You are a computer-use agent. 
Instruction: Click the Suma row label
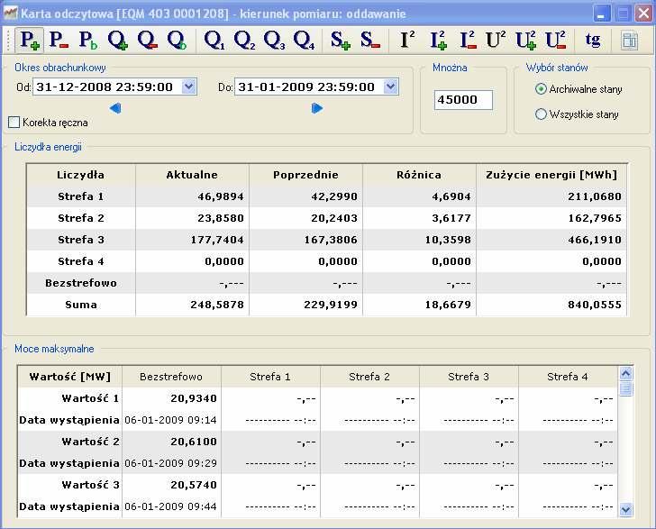(x=81, y=305)
